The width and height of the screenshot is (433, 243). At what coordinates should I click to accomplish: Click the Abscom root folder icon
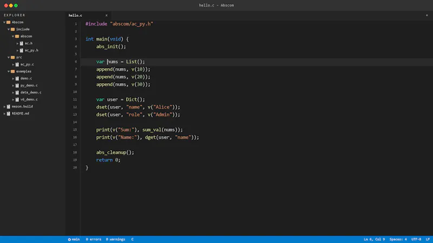[x=9, y=22]
